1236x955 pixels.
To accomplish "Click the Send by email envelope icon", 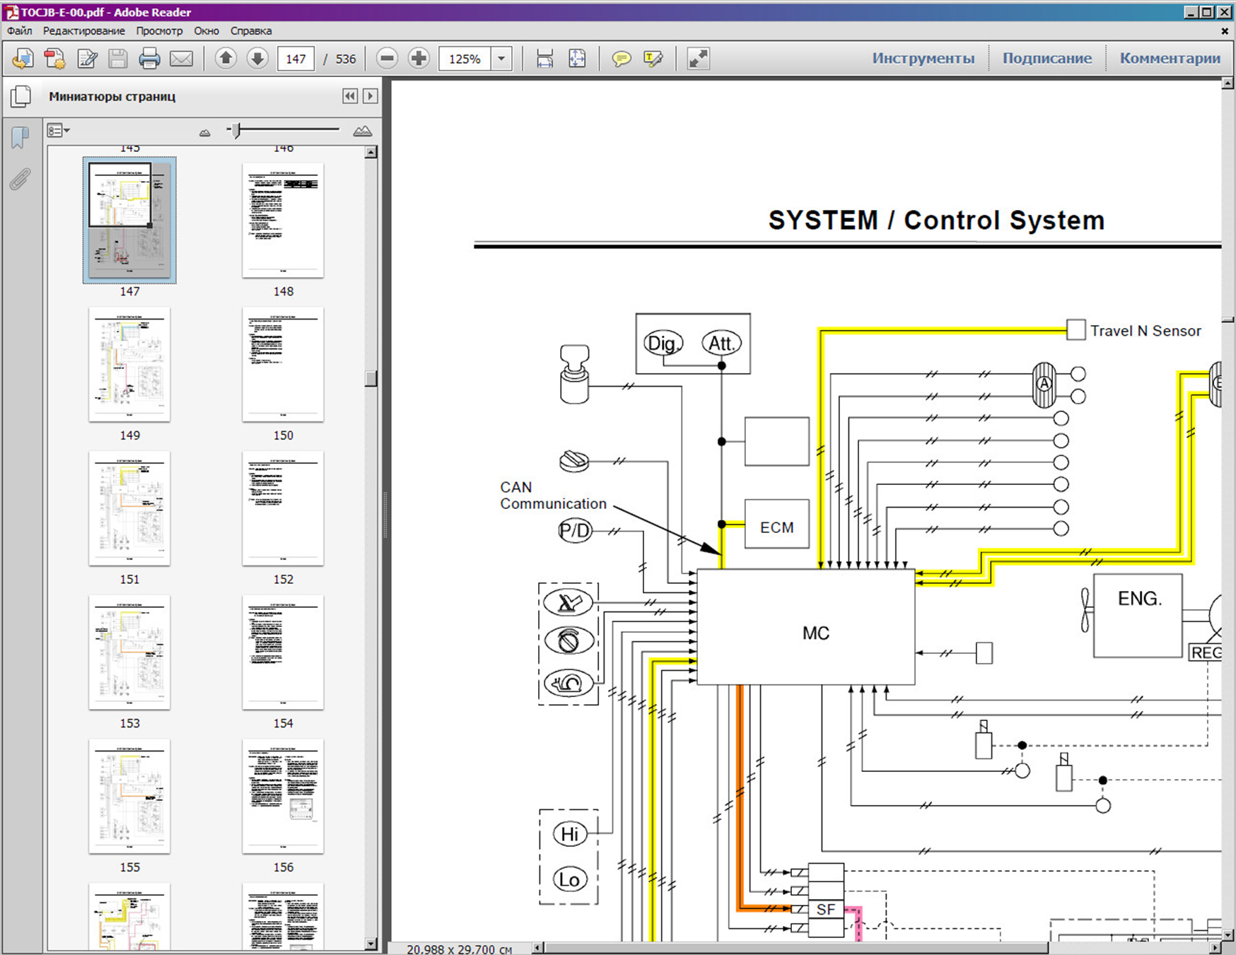I will (x=181, y=59).
